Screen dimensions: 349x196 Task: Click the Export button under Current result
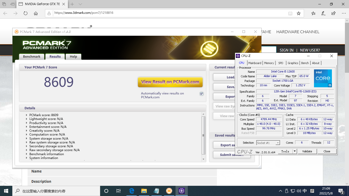[224, 96]
